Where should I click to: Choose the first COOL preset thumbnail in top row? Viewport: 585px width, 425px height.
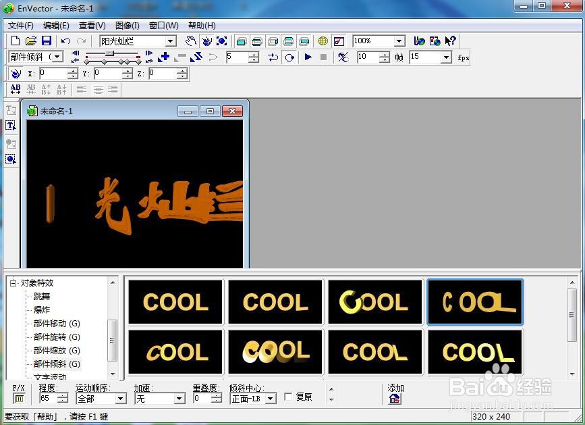pos(175,302)
